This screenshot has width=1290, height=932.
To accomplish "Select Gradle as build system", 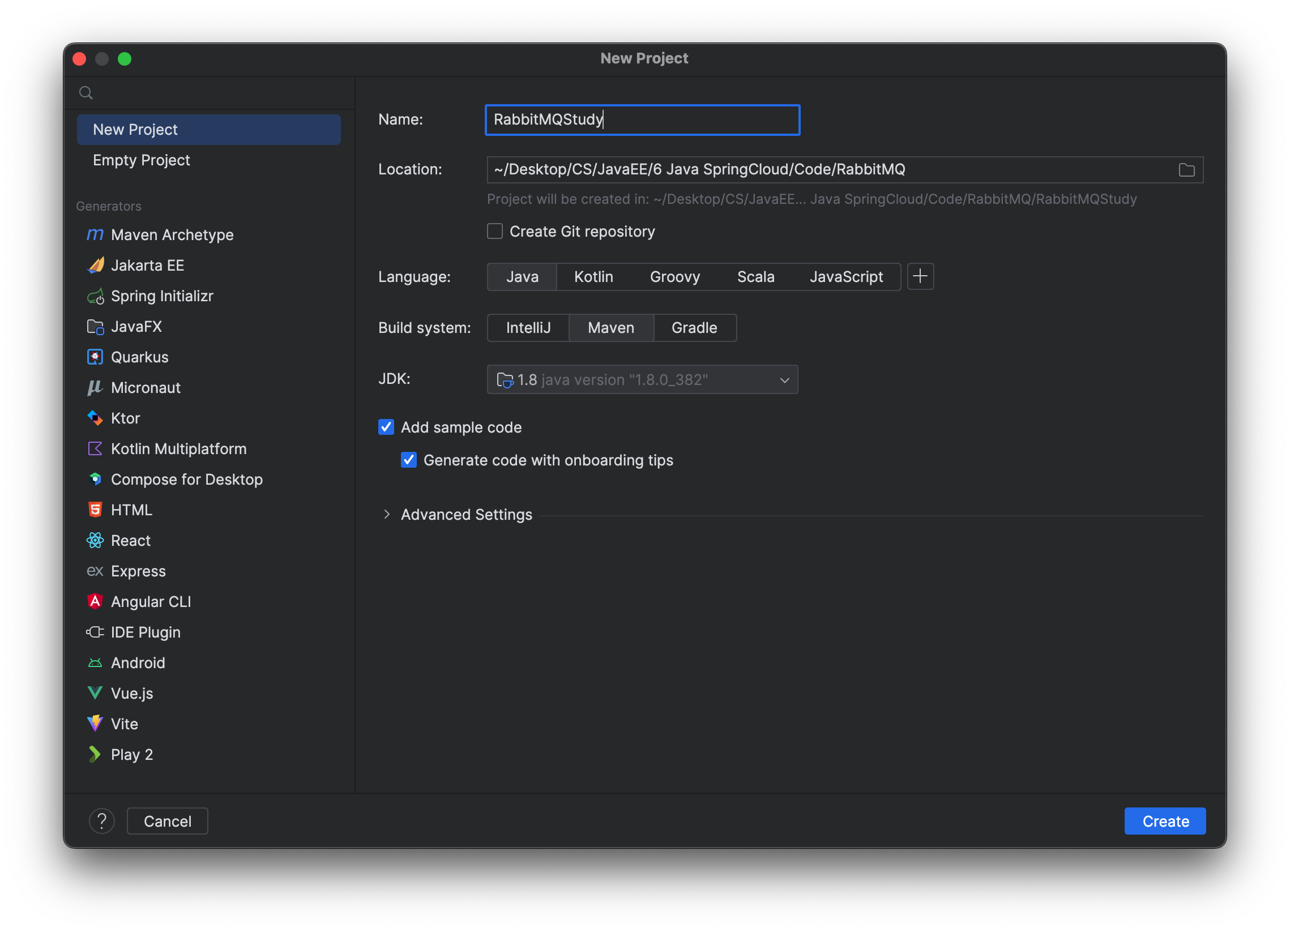I will [x=694, y=327].
